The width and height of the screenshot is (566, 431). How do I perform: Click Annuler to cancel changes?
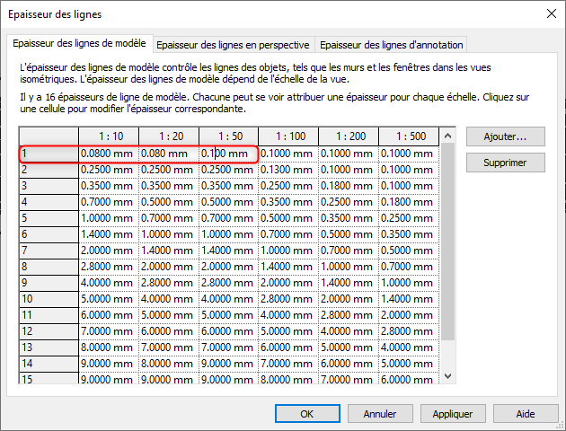coord(380,414)
